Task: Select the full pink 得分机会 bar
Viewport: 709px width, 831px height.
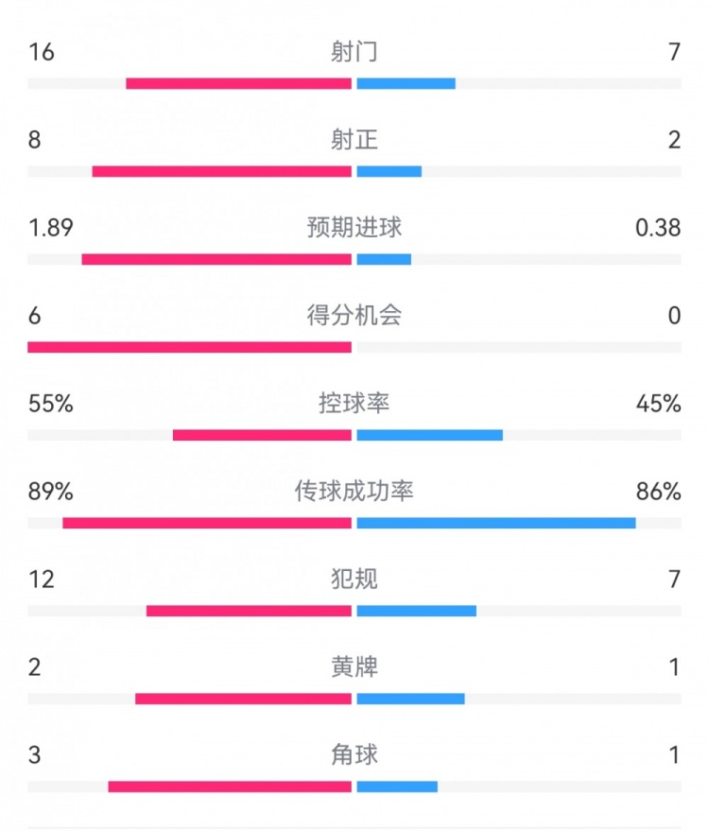Action: click(x=189, y=347)
